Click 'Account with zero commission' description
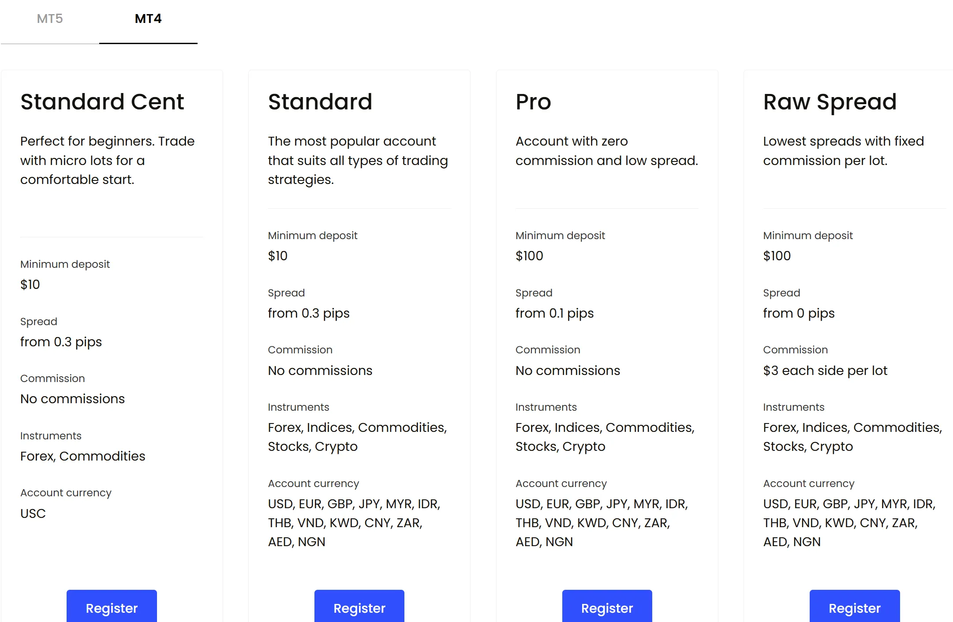The image size is (953, 622). tap(606, 151)
